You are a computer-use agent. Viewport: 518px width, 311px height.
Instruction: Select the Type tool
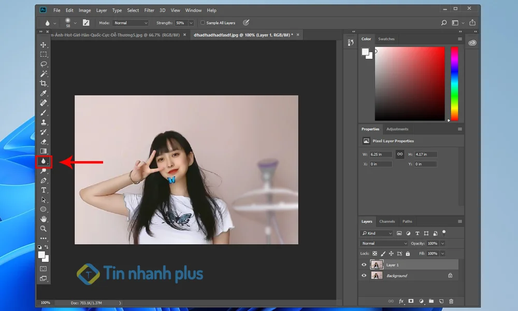[44, 189]
